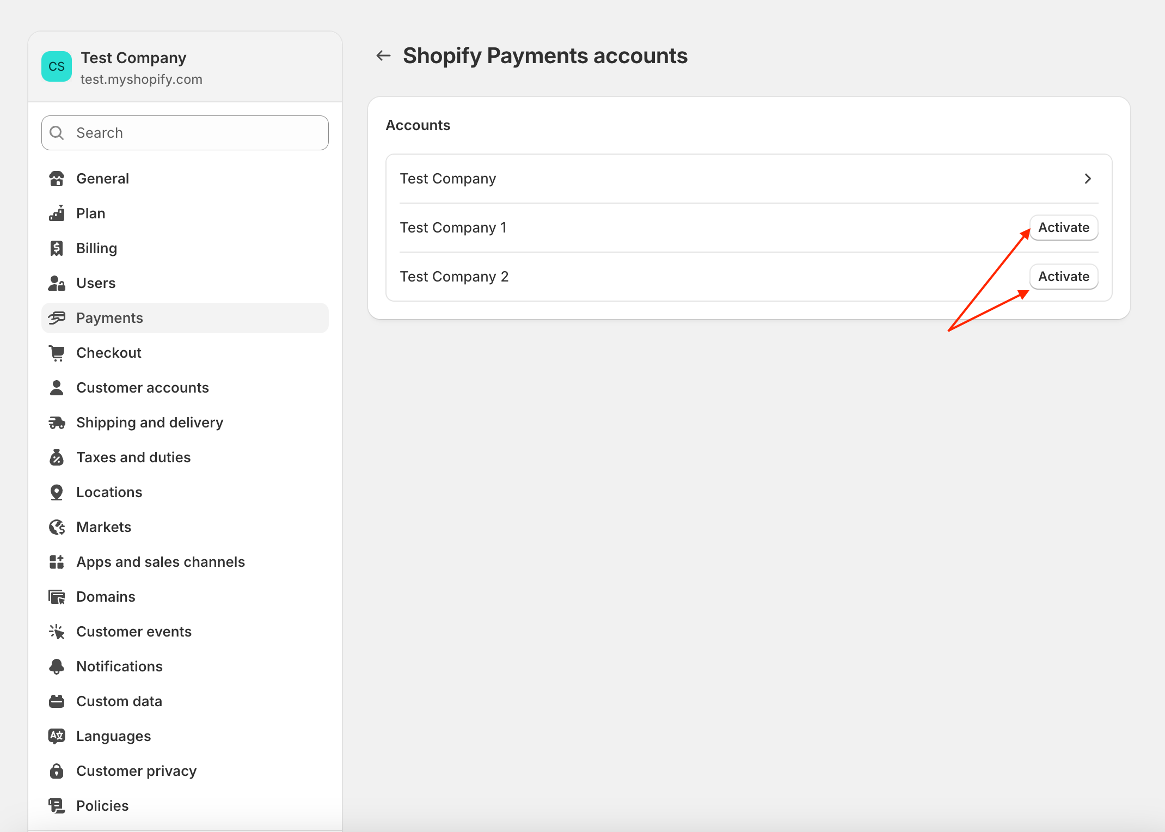Click the Shopify Payments accounts heading
The width and height of the screenshot is (1165, 832).
click(x=545, y=56)
